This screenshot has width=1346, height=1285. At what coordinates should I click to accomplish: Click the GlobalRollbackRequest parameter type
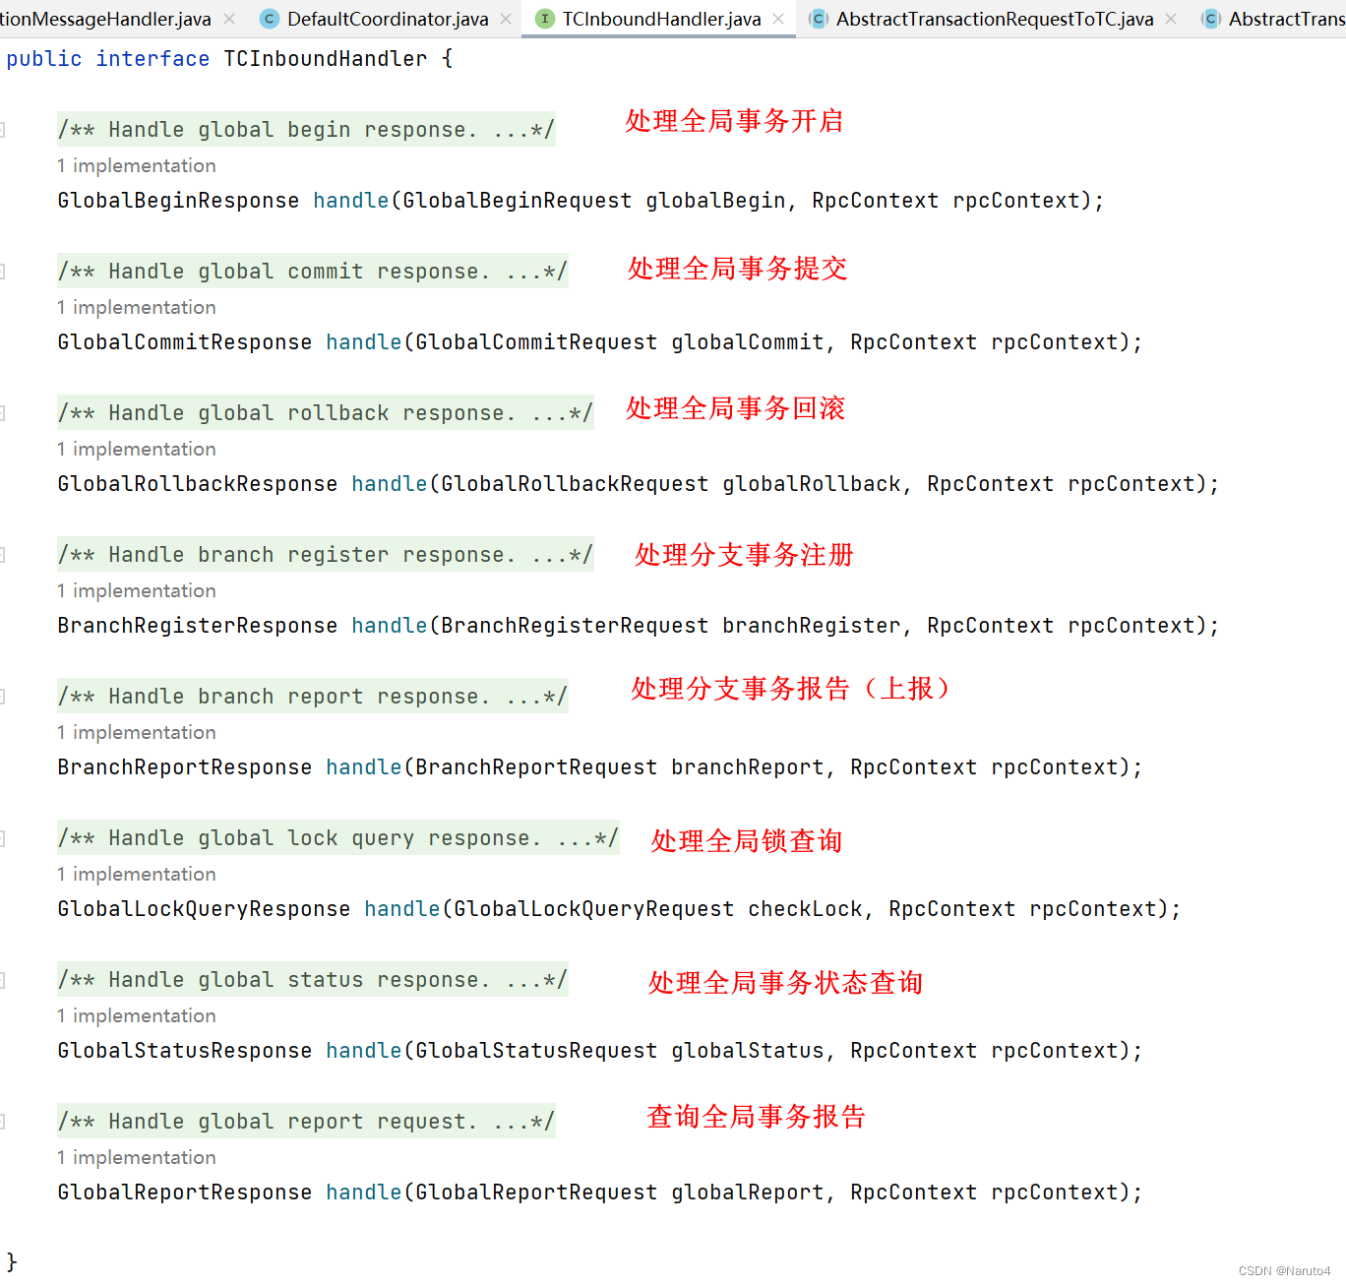click(x=575, y=484)
